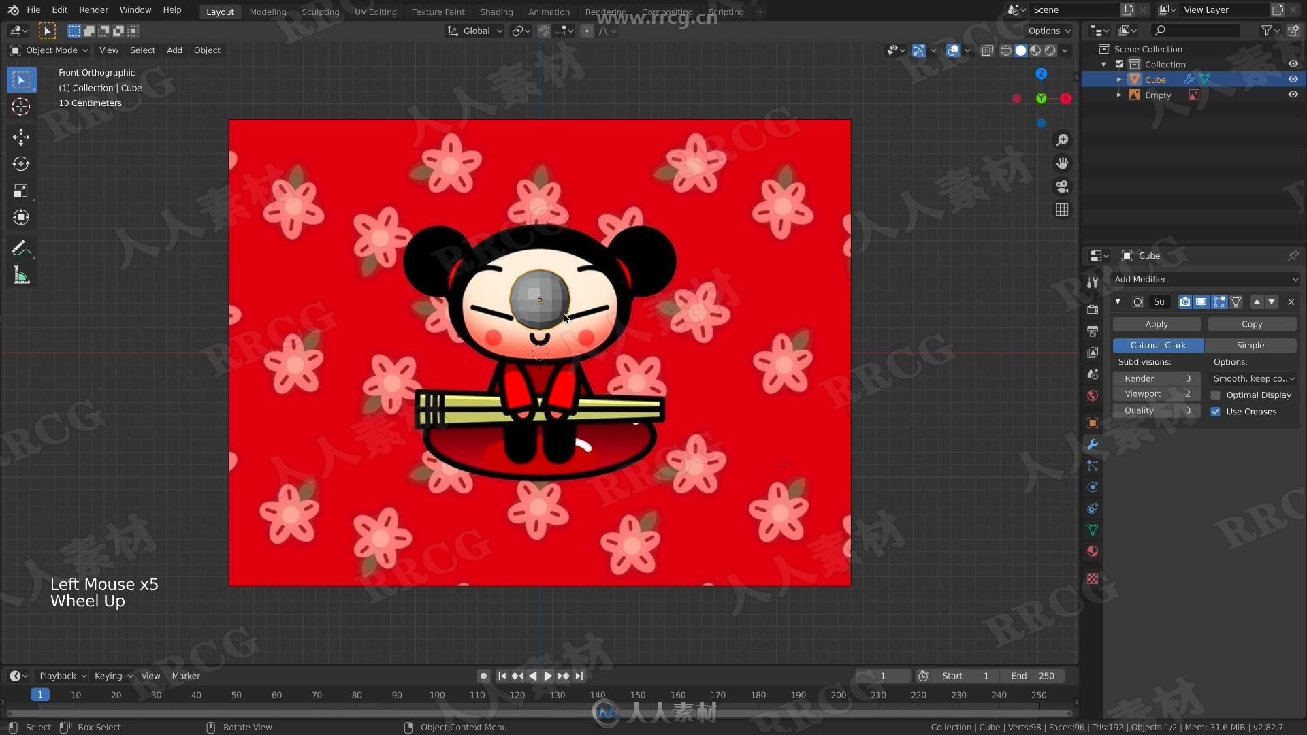The image size is (1307, 735).
Task: Select the Rotate tool
Action: 21,164
